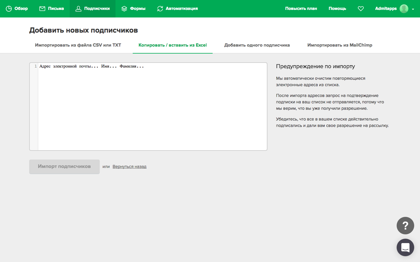The height and width of the screenshot is (262, 420).
Task: Open the Помощь menu item
Action: 337,8
